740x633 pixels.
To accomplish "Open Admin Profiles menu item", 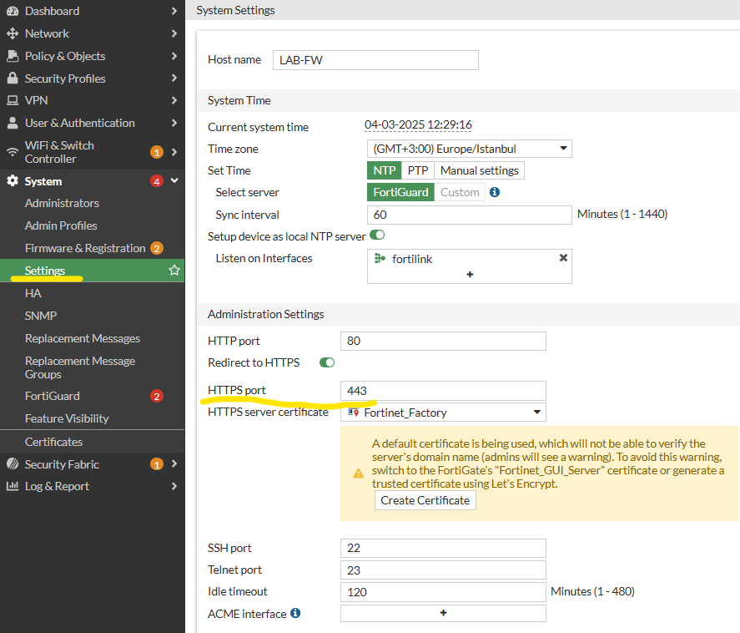I will click(93, 225).
